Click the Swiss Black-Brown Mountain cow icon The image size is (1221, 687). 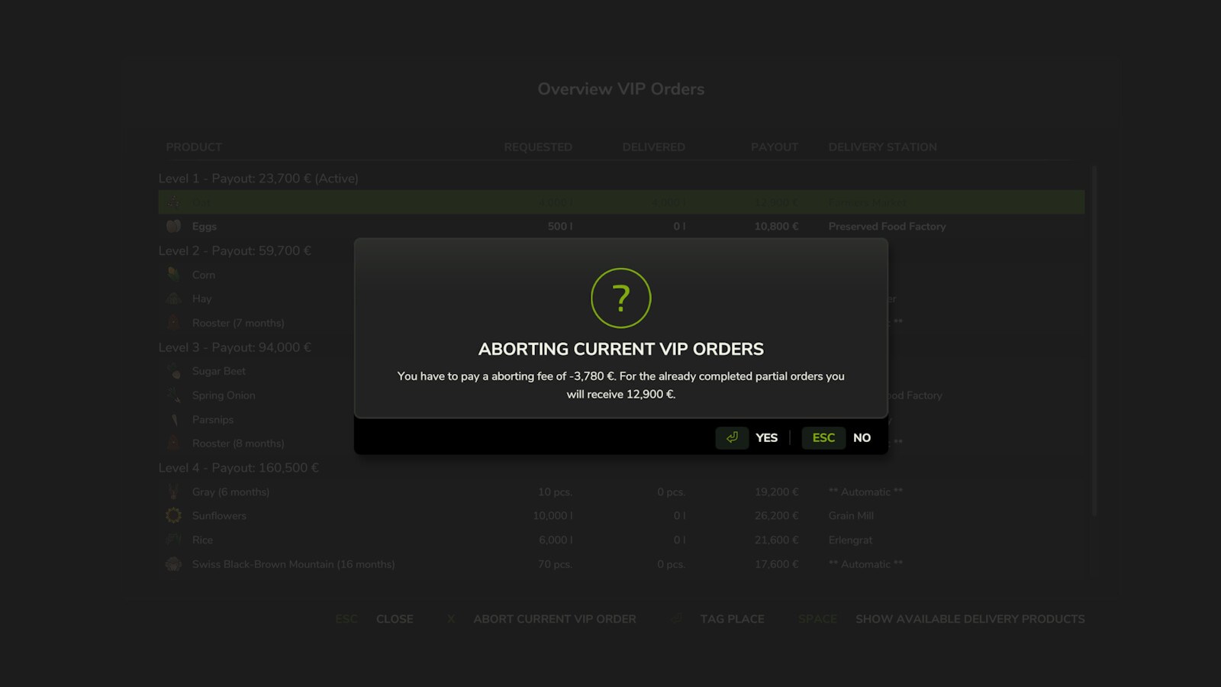tap(174, 564)
